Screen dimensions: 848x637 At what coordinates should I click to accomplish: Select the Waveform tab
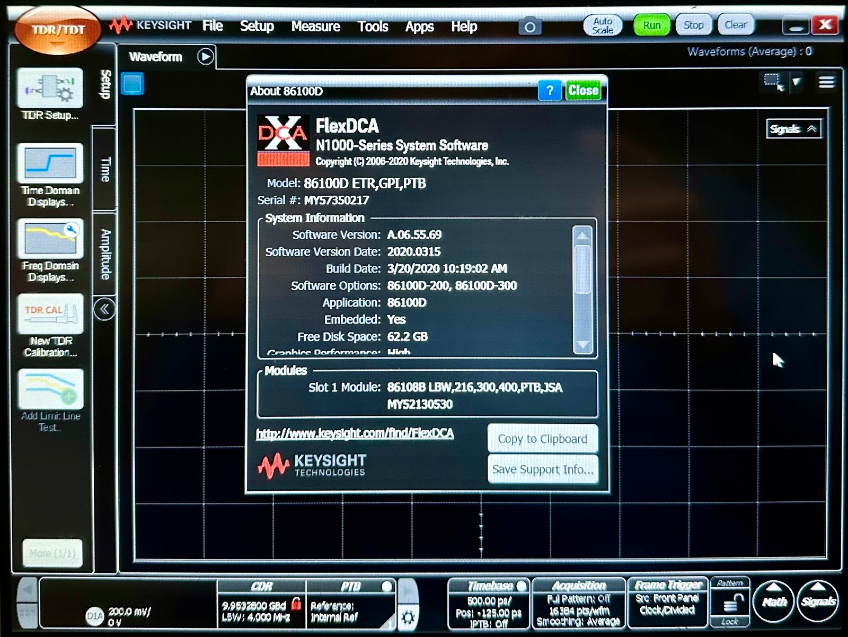(155, 57)
